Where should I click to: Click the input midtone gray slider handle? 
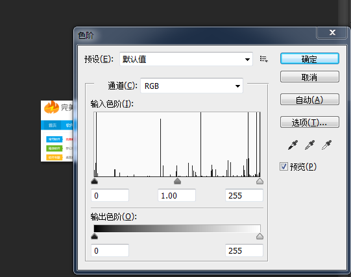tap(177, 181)
